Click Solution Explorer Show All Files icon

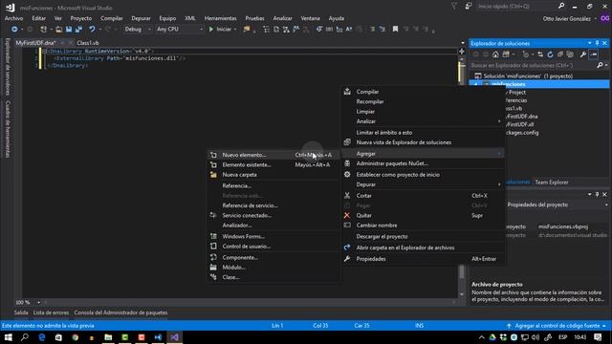pyautogui.click(x=570, y=54)
